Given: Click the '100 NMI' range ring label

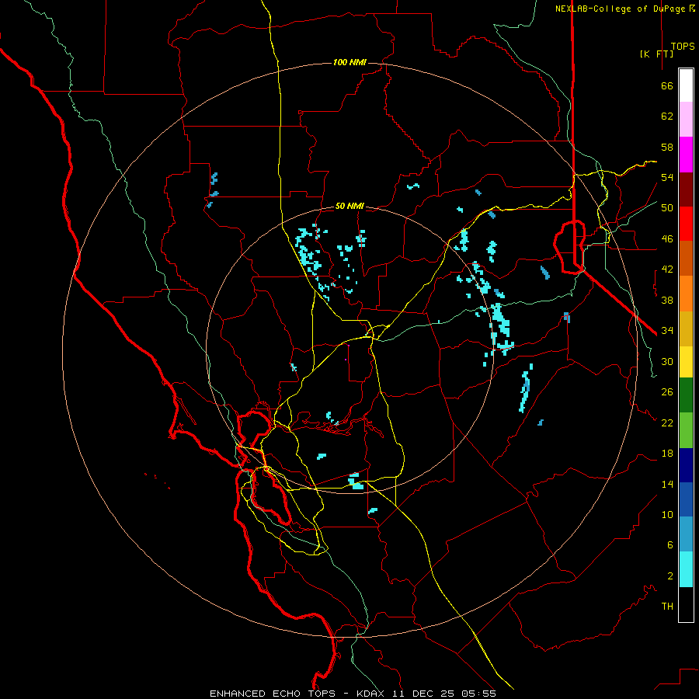Looking at the screenshot, I should tap(349, 62).
